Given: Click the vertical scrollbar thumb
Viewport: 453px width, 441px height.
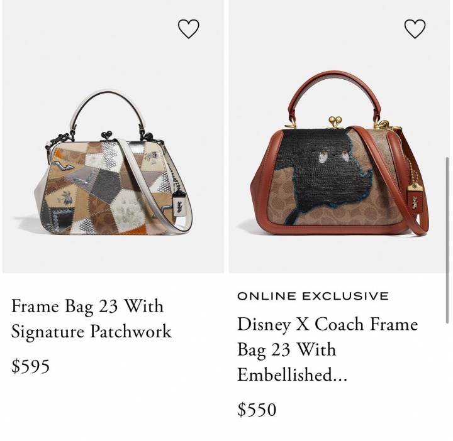Looking at the screenshot, I should 447,240.
